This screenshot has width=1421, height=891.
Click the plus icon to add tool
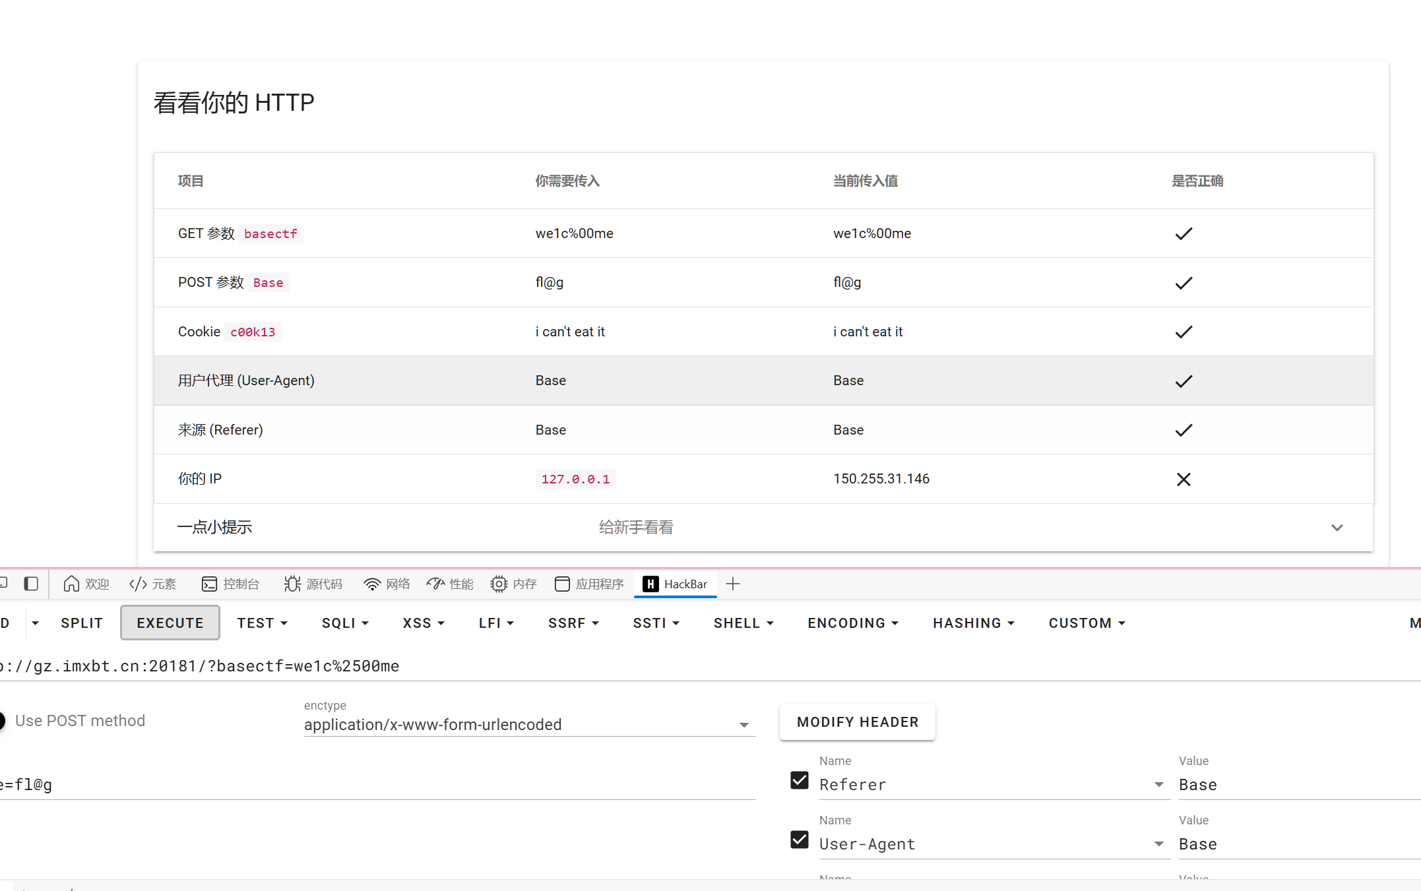(x=733, y=584)
